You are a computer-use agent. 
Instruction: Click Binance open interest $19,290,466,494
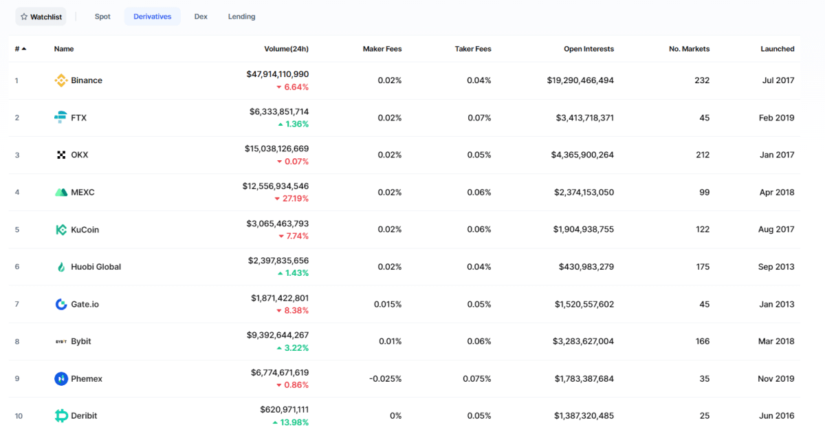[581, 80]
